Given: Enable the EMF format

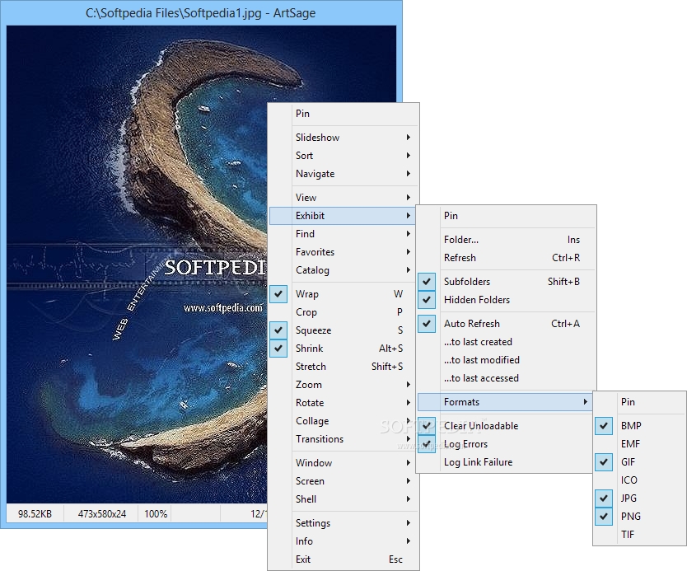Looking at the screenshot, I should coord(639,444).
